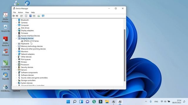Expand the Cameras category
The width and height of the screenshot is (188, 105).
pos(16,23)
